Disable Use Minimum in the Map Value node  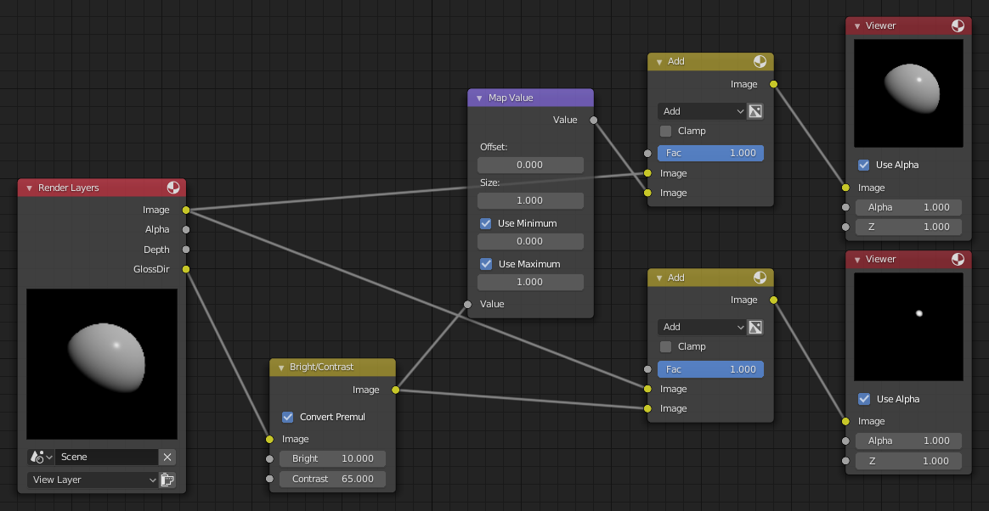486,223
